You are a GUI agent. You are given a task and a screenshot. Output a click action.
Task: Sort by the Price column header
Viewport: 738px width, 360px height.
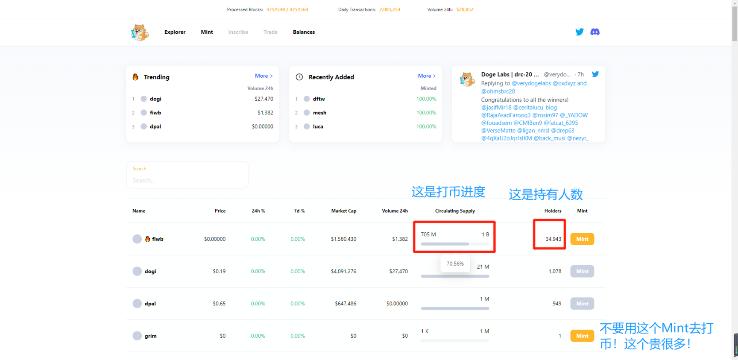tap(220, 211)
